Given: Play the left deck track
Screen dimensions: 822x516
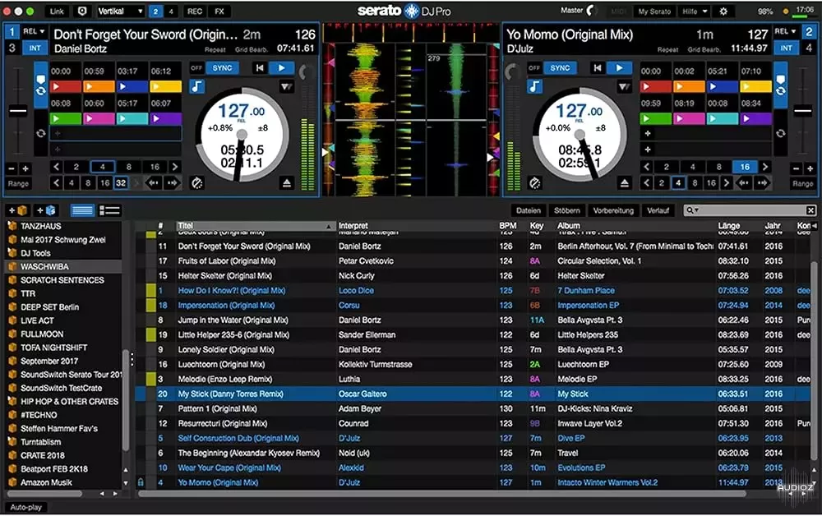Looking at the screenshot, I should (x=281, y=67).
